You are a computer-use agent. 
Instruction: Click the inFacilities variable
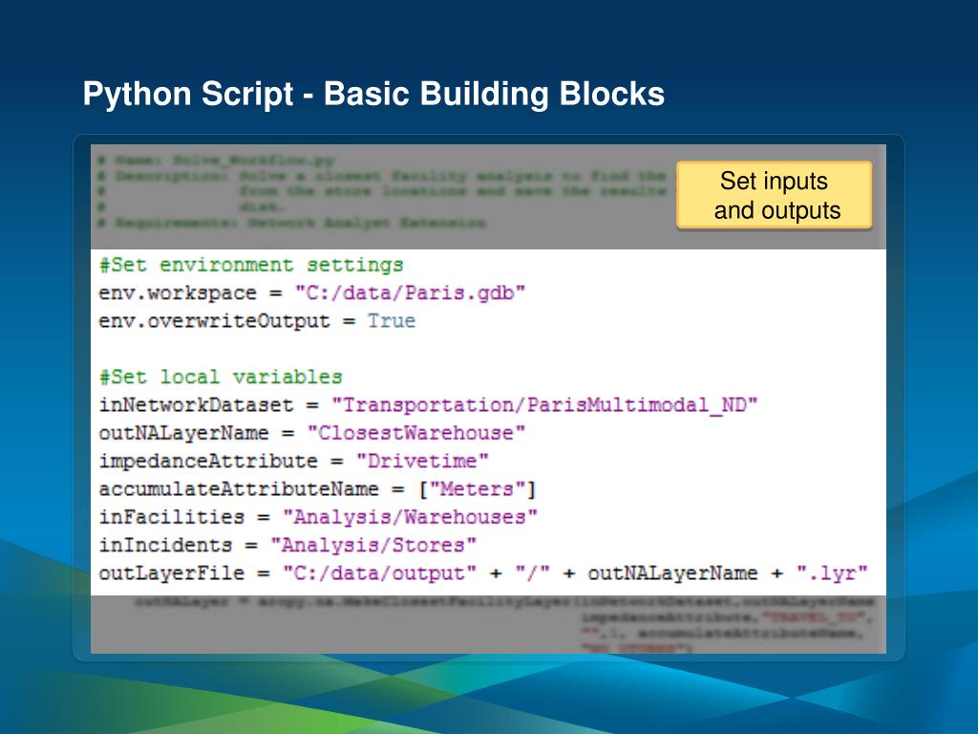click(x=172, y=517)
